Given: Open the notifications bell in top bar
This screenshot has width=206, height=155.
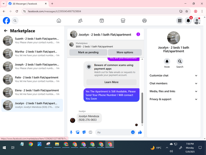Looking at the screenshot, I should tap(188, 21).
